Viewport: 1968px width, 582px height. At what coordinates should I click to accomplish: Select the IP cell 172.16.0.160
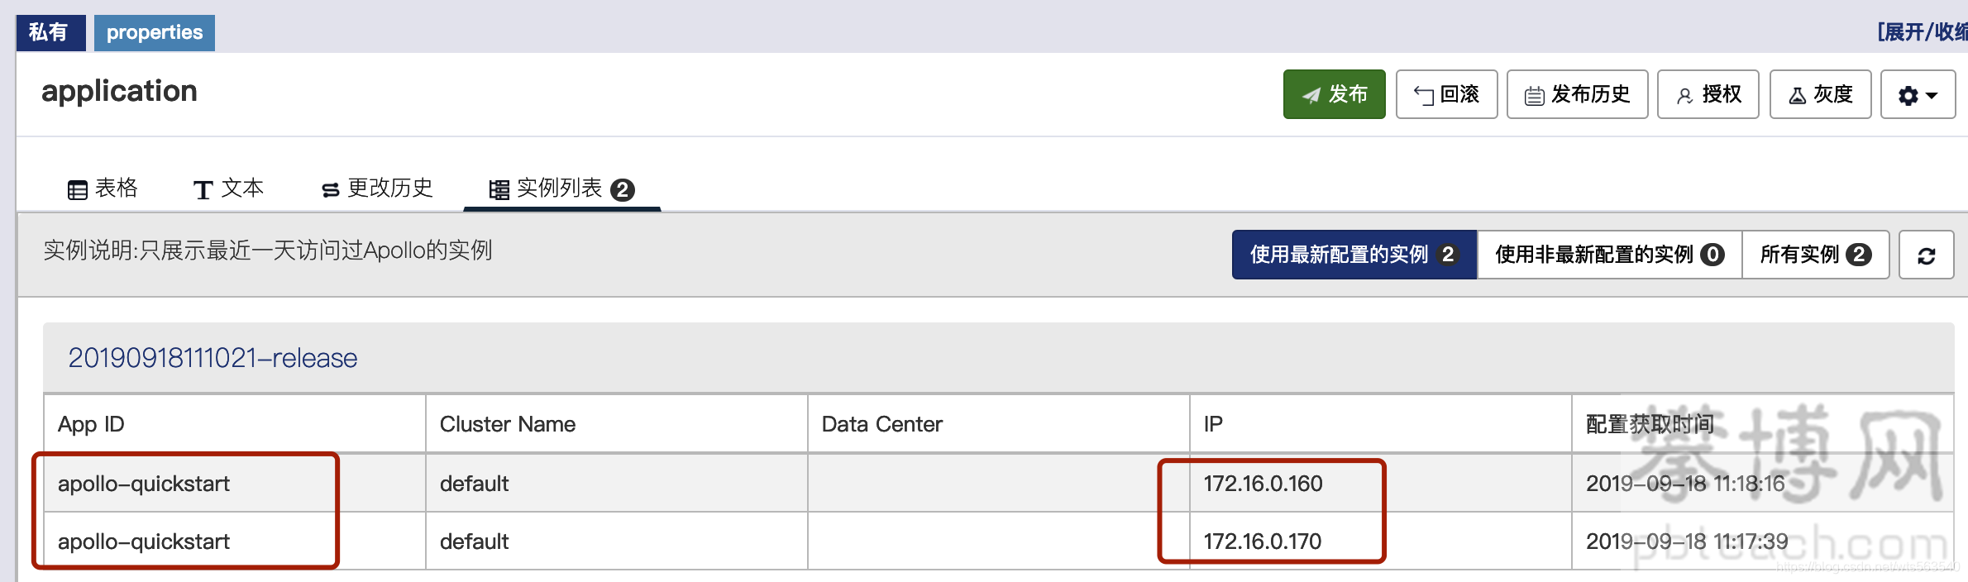click(x=1263, y=484)
